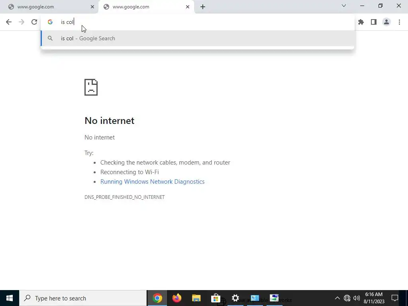Go back using the browser back arrow
Viewport: 408px width, 306px height.
[9, 22]
